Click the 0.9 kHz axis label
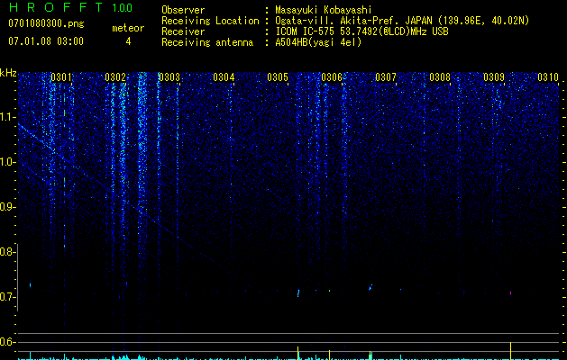Screen dimensions: 567x360 [x=7, y=207]
